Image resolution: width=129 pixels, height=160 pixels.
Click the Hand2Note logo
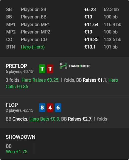(75, 66)
